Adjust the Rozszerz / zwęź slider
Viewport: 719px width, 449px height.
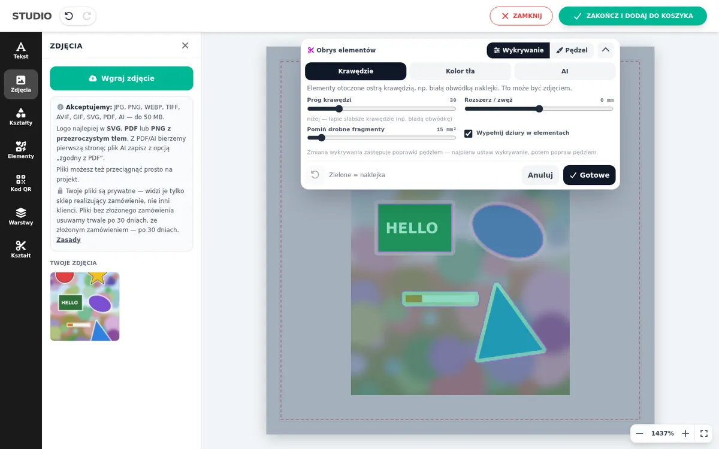tap(539, 109)
